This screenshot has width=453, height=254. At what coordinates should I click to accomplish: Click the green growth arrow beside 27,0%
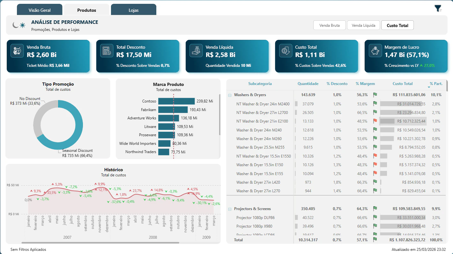(422, 66)
